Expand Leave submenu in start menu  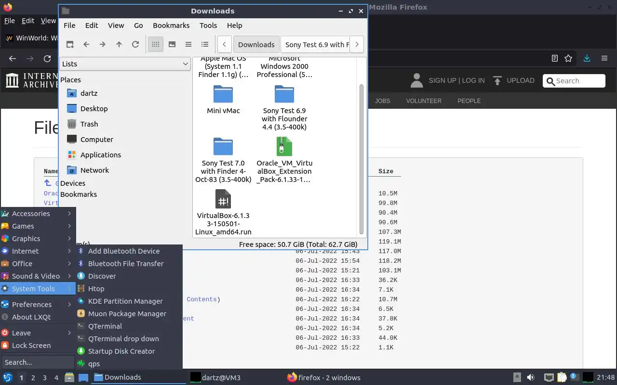pos(38,333)
